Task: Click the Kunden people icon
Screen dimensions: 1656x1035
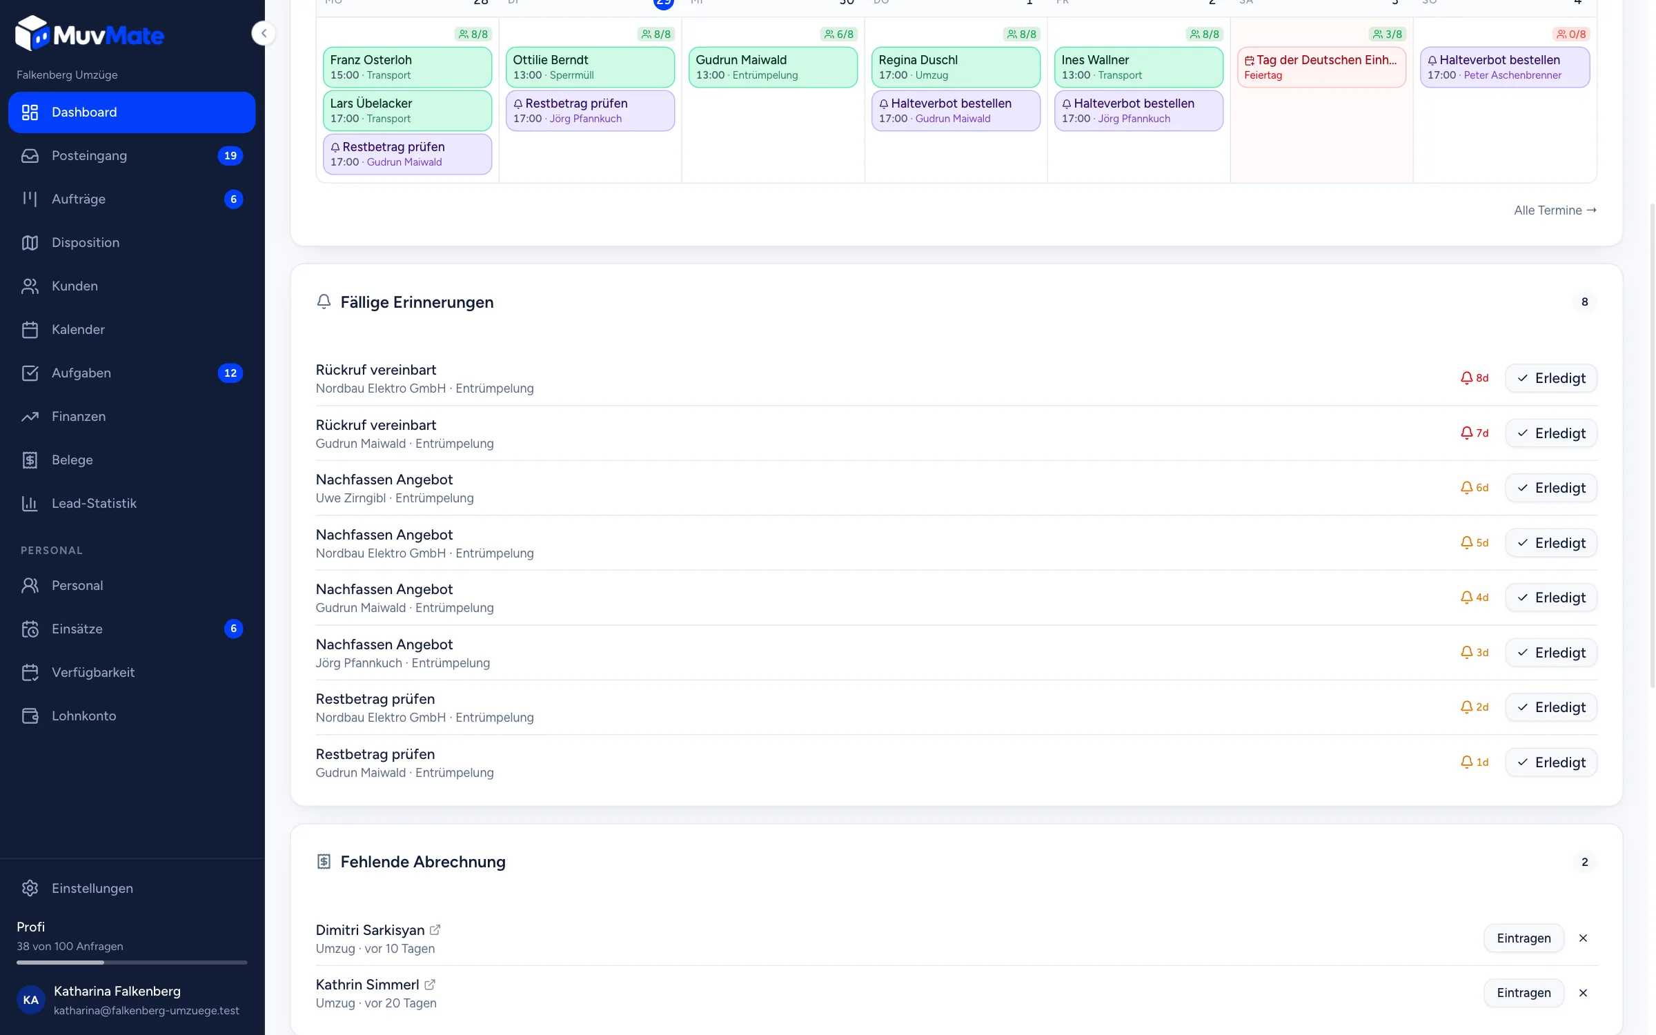Action: click(30, 286)
